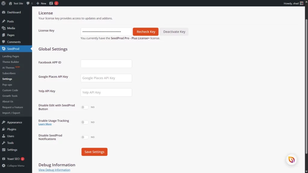Screen dimensions: 308x173
Task: Click the SeedProd floating help icon
Action: coord(291,159)
